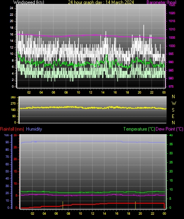The width and height of the screenshot is (184, 219).
Task: Click the Barometer (hpa) axis title
Action: [x=161, y=2]
